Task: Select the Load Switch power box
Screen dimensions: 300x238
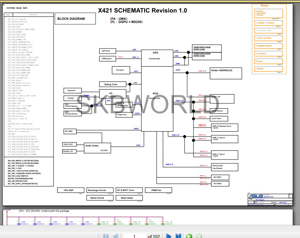Action: click(x=268, y=54)
